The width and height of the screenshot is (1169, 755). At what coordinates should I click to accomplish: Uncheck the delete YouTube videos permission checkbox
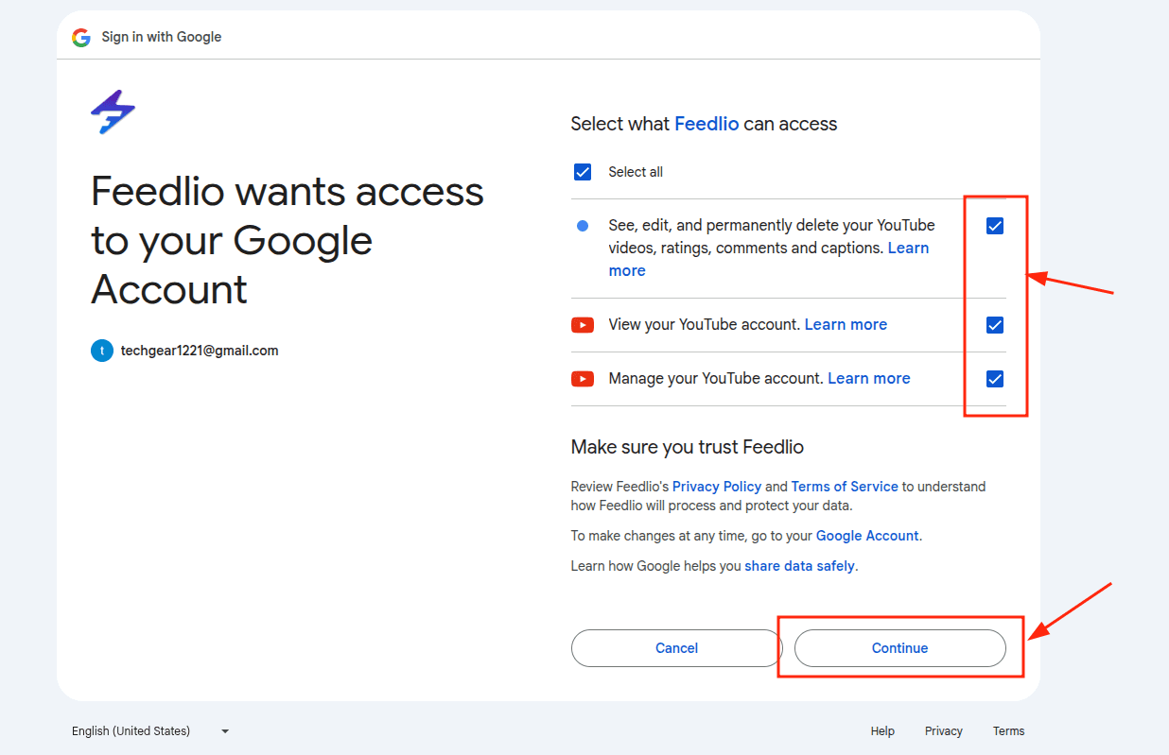(x=994, y=226)
